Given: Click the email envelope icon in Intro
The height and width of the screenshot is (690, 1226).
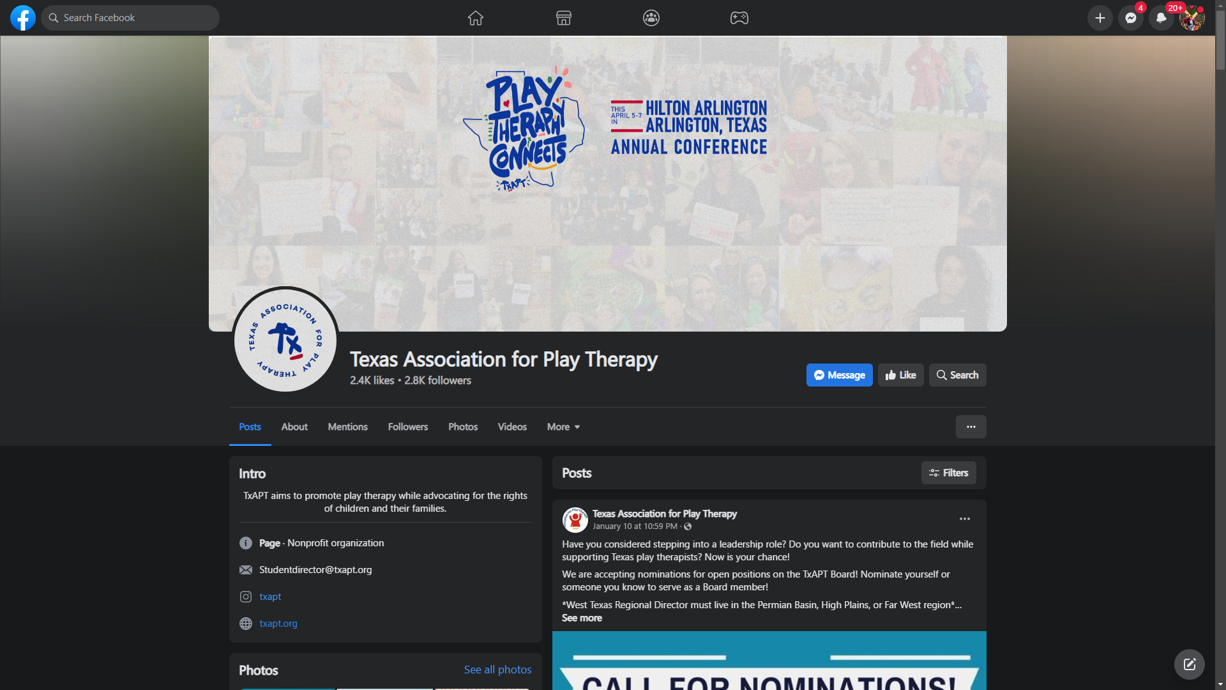Looking at the screenshot, I should (x=246, y=570).
